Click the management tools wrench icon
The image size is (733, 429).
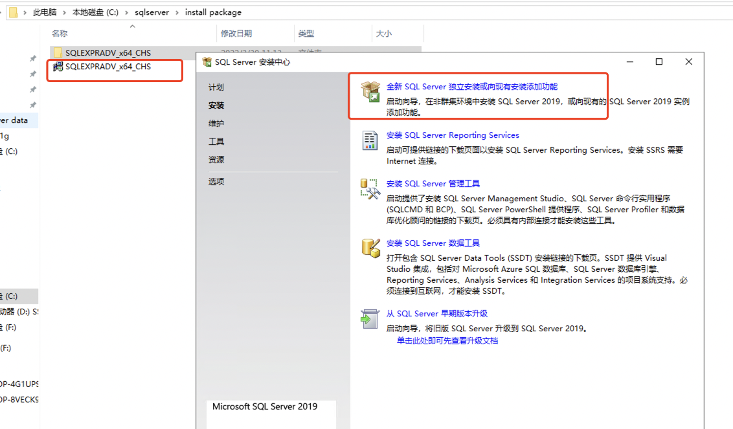[x=370, y=189]
